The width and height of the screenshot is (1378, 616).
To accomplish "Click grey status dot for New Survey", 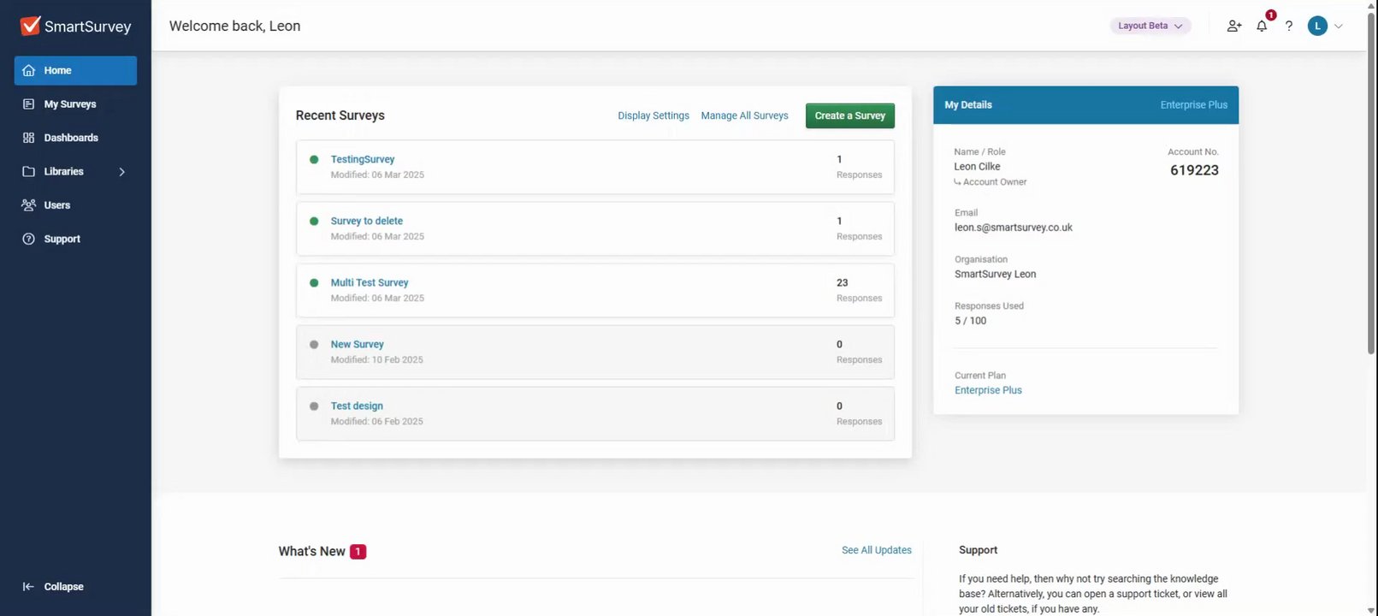I will pyautogui.click(x=314, y=344).
